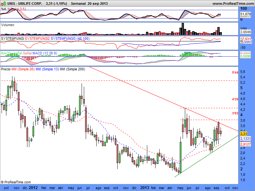Select the 3.904K volume value
The width and height of the screenshot is (255, 191).
pos(245,32)
